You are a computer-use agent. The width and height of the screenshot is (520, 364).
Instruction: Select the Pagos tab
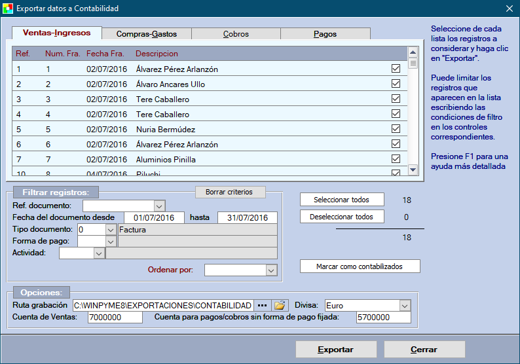325,33
